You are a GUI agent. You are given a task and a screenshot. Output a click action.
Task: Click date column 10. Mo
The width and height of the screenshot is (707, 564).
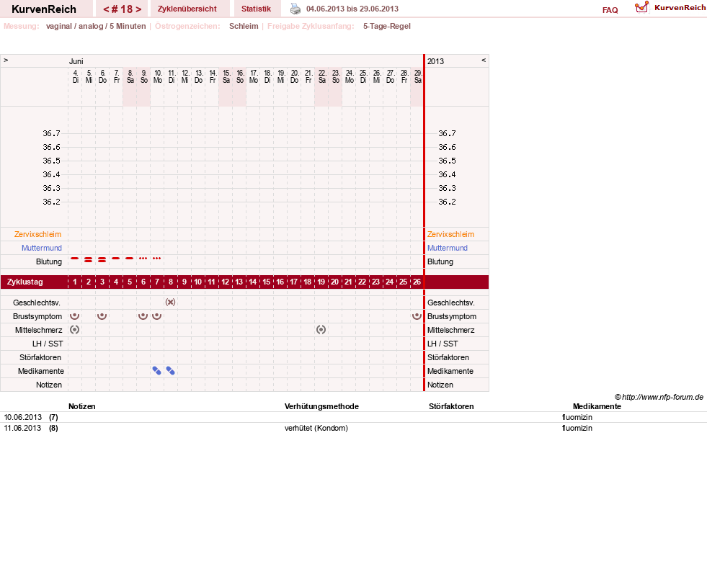click(158, 76)
